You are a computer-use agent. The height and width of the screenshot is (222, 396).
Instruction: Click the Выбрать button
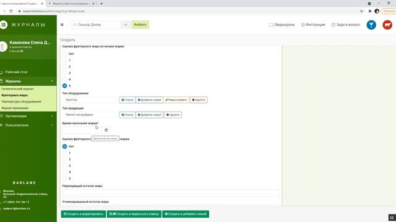[140, 25]
